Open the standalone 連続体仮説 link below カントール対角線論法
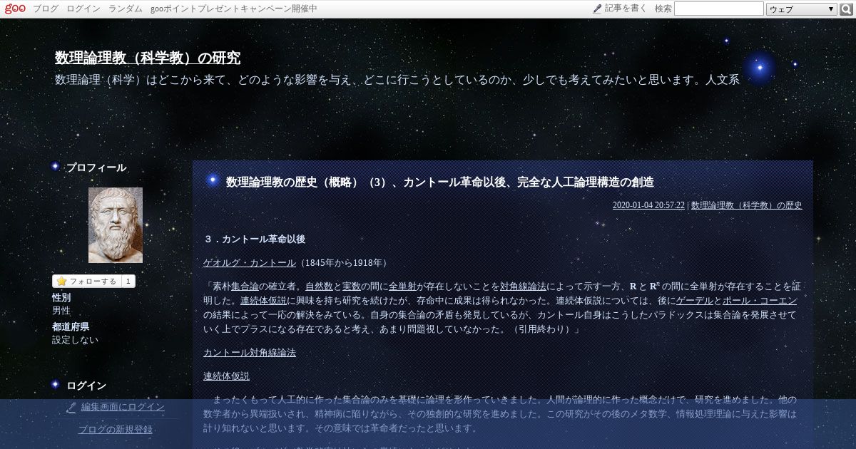Screen dimensions: 856x449 coord(226,376)
